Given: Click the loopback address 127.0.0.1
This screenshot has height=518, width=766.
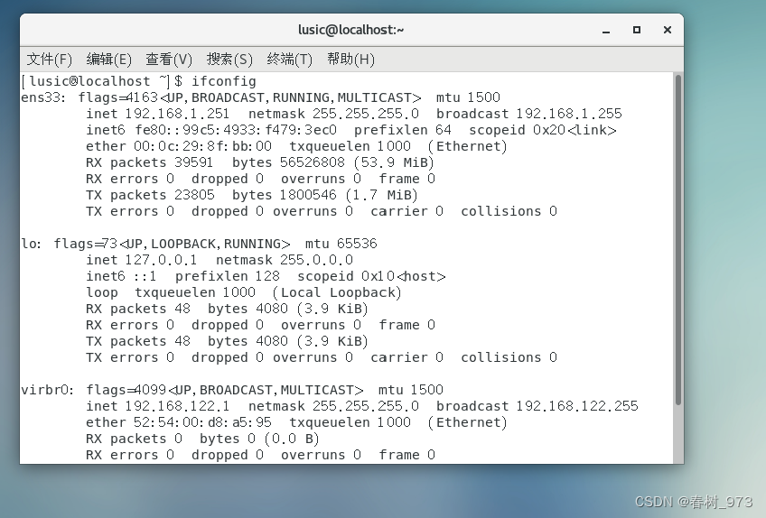Looking at the screenshot, I should tap(161, 260).
